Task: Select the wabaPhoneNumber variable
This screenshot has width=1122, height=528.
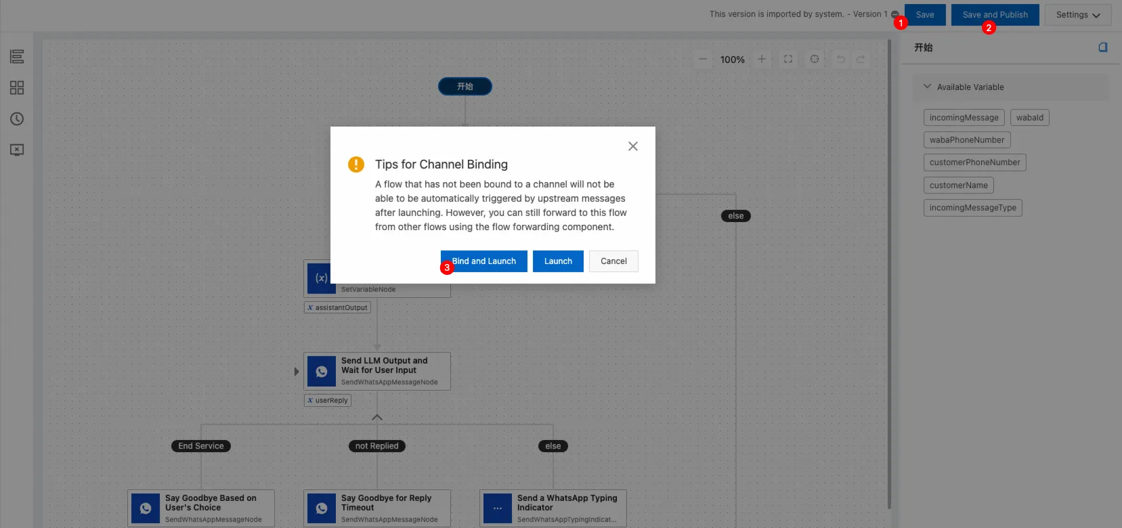Action: pyautogui.click(x=967, y=140)
